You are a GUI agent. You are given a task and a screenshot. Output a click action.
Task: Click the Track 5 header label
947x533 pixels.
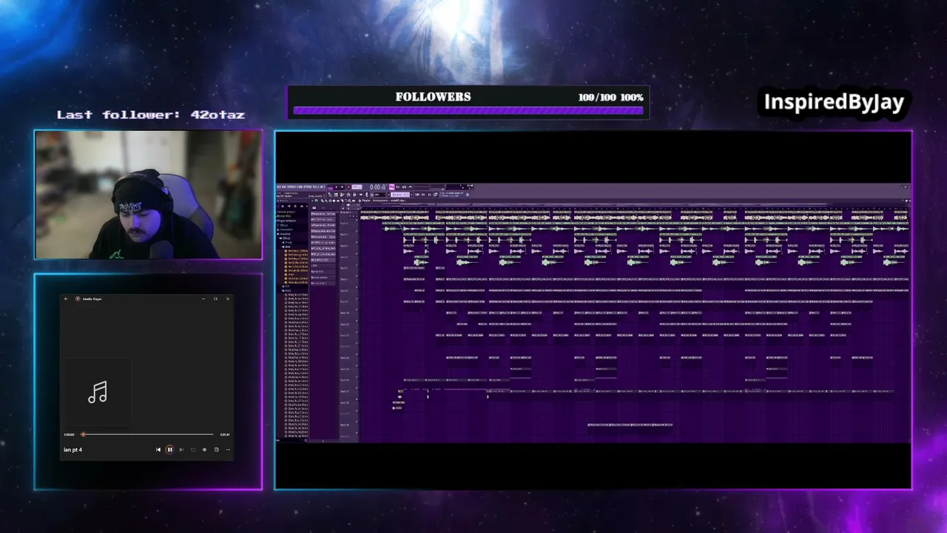click(344, 257)
